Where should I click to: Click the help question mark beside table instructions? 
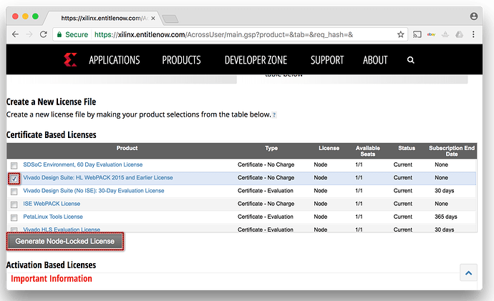[274, 114]
